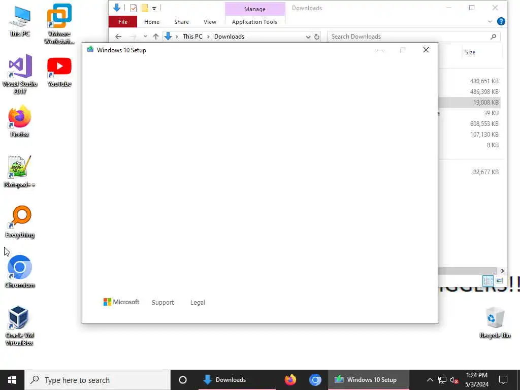Open the Action Center notifications icon
The height and width of the screenshot is (390, 520).
[503, 380]
